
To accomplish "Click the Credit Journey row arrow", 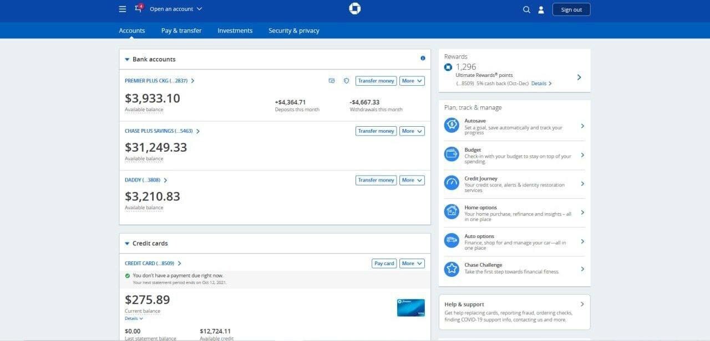I will [x=582, y=184].
